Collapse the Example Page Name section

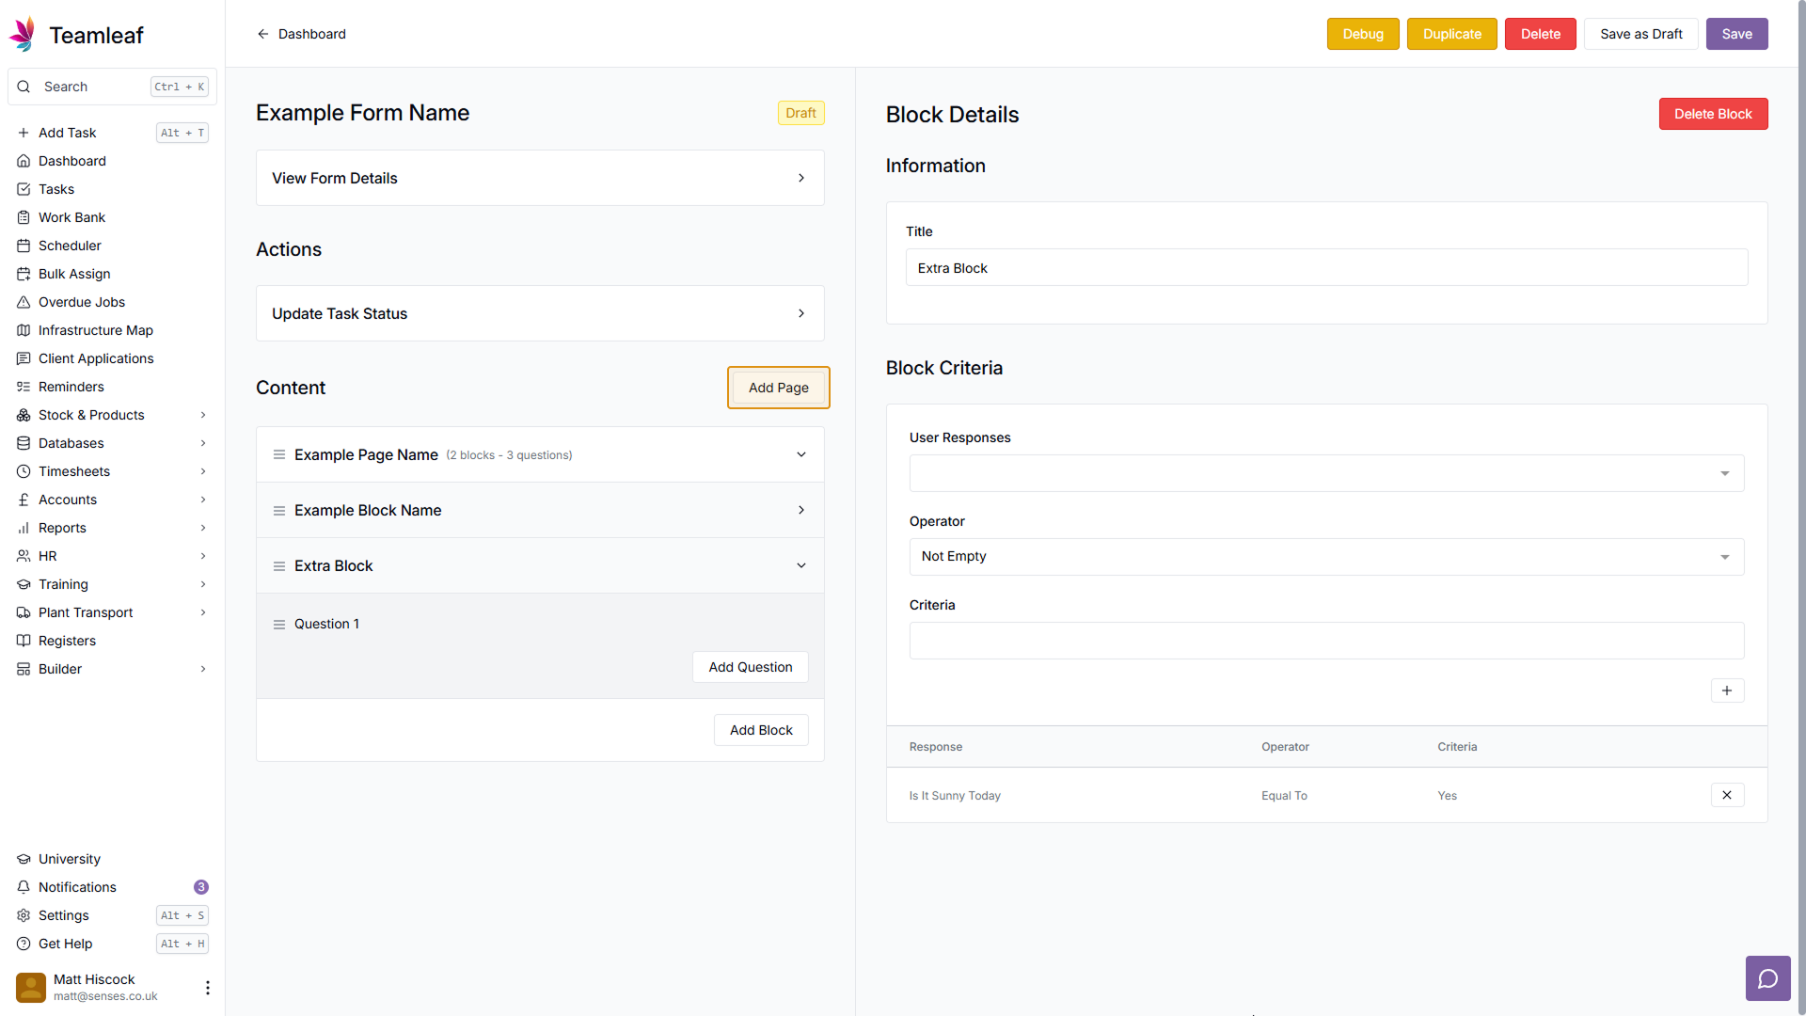[800, 455]
